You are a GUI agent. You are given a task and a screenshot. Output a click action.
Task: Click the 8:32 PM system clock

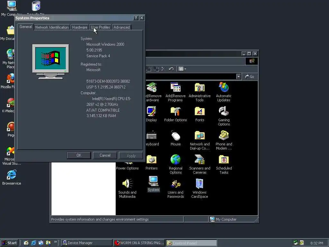tap(316, 243)
